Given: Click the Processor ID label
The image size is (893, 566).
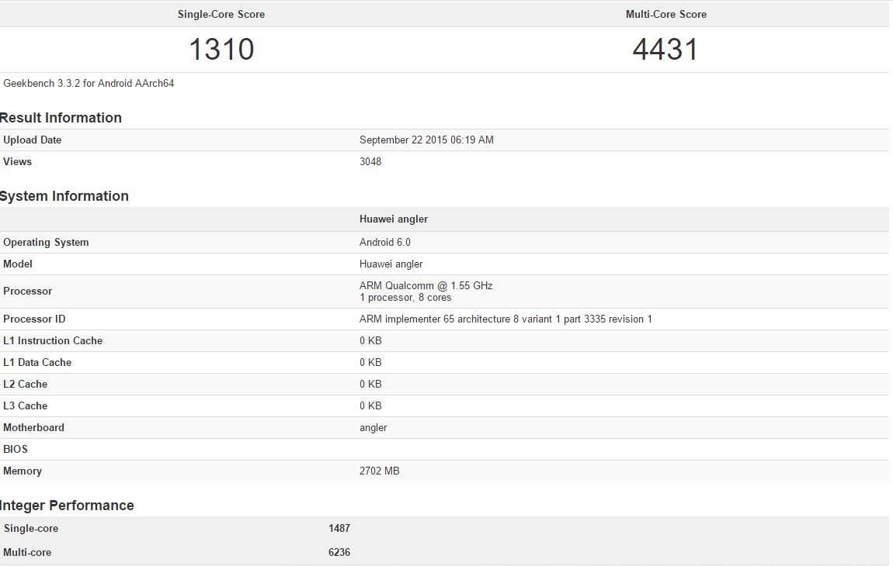Looking at the screenshot, I should [x=34, y=319].
